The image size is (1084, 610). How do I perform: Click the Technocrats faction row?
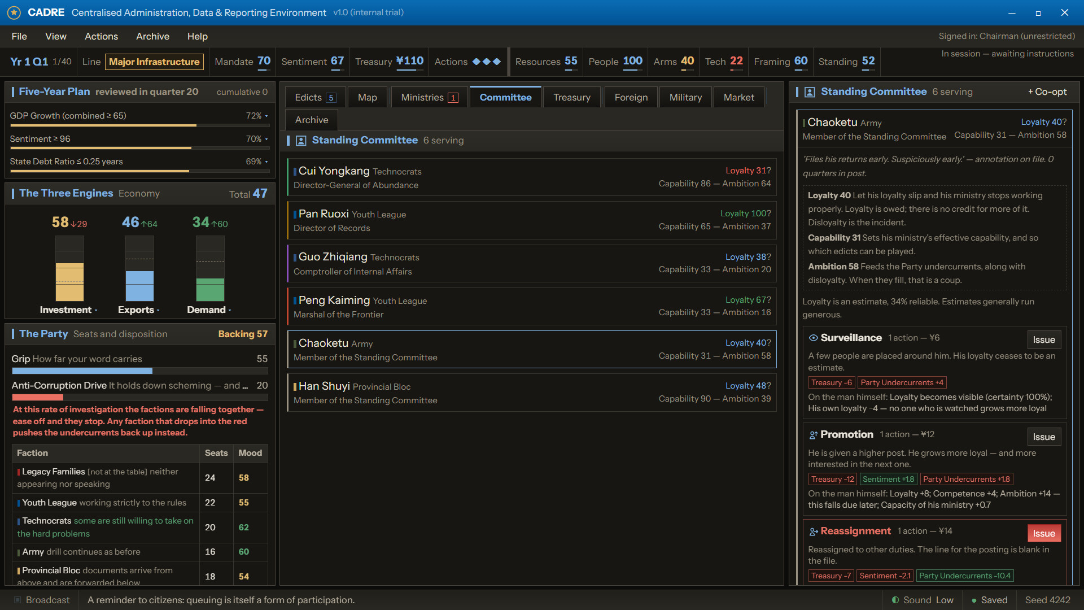(139, 527)
